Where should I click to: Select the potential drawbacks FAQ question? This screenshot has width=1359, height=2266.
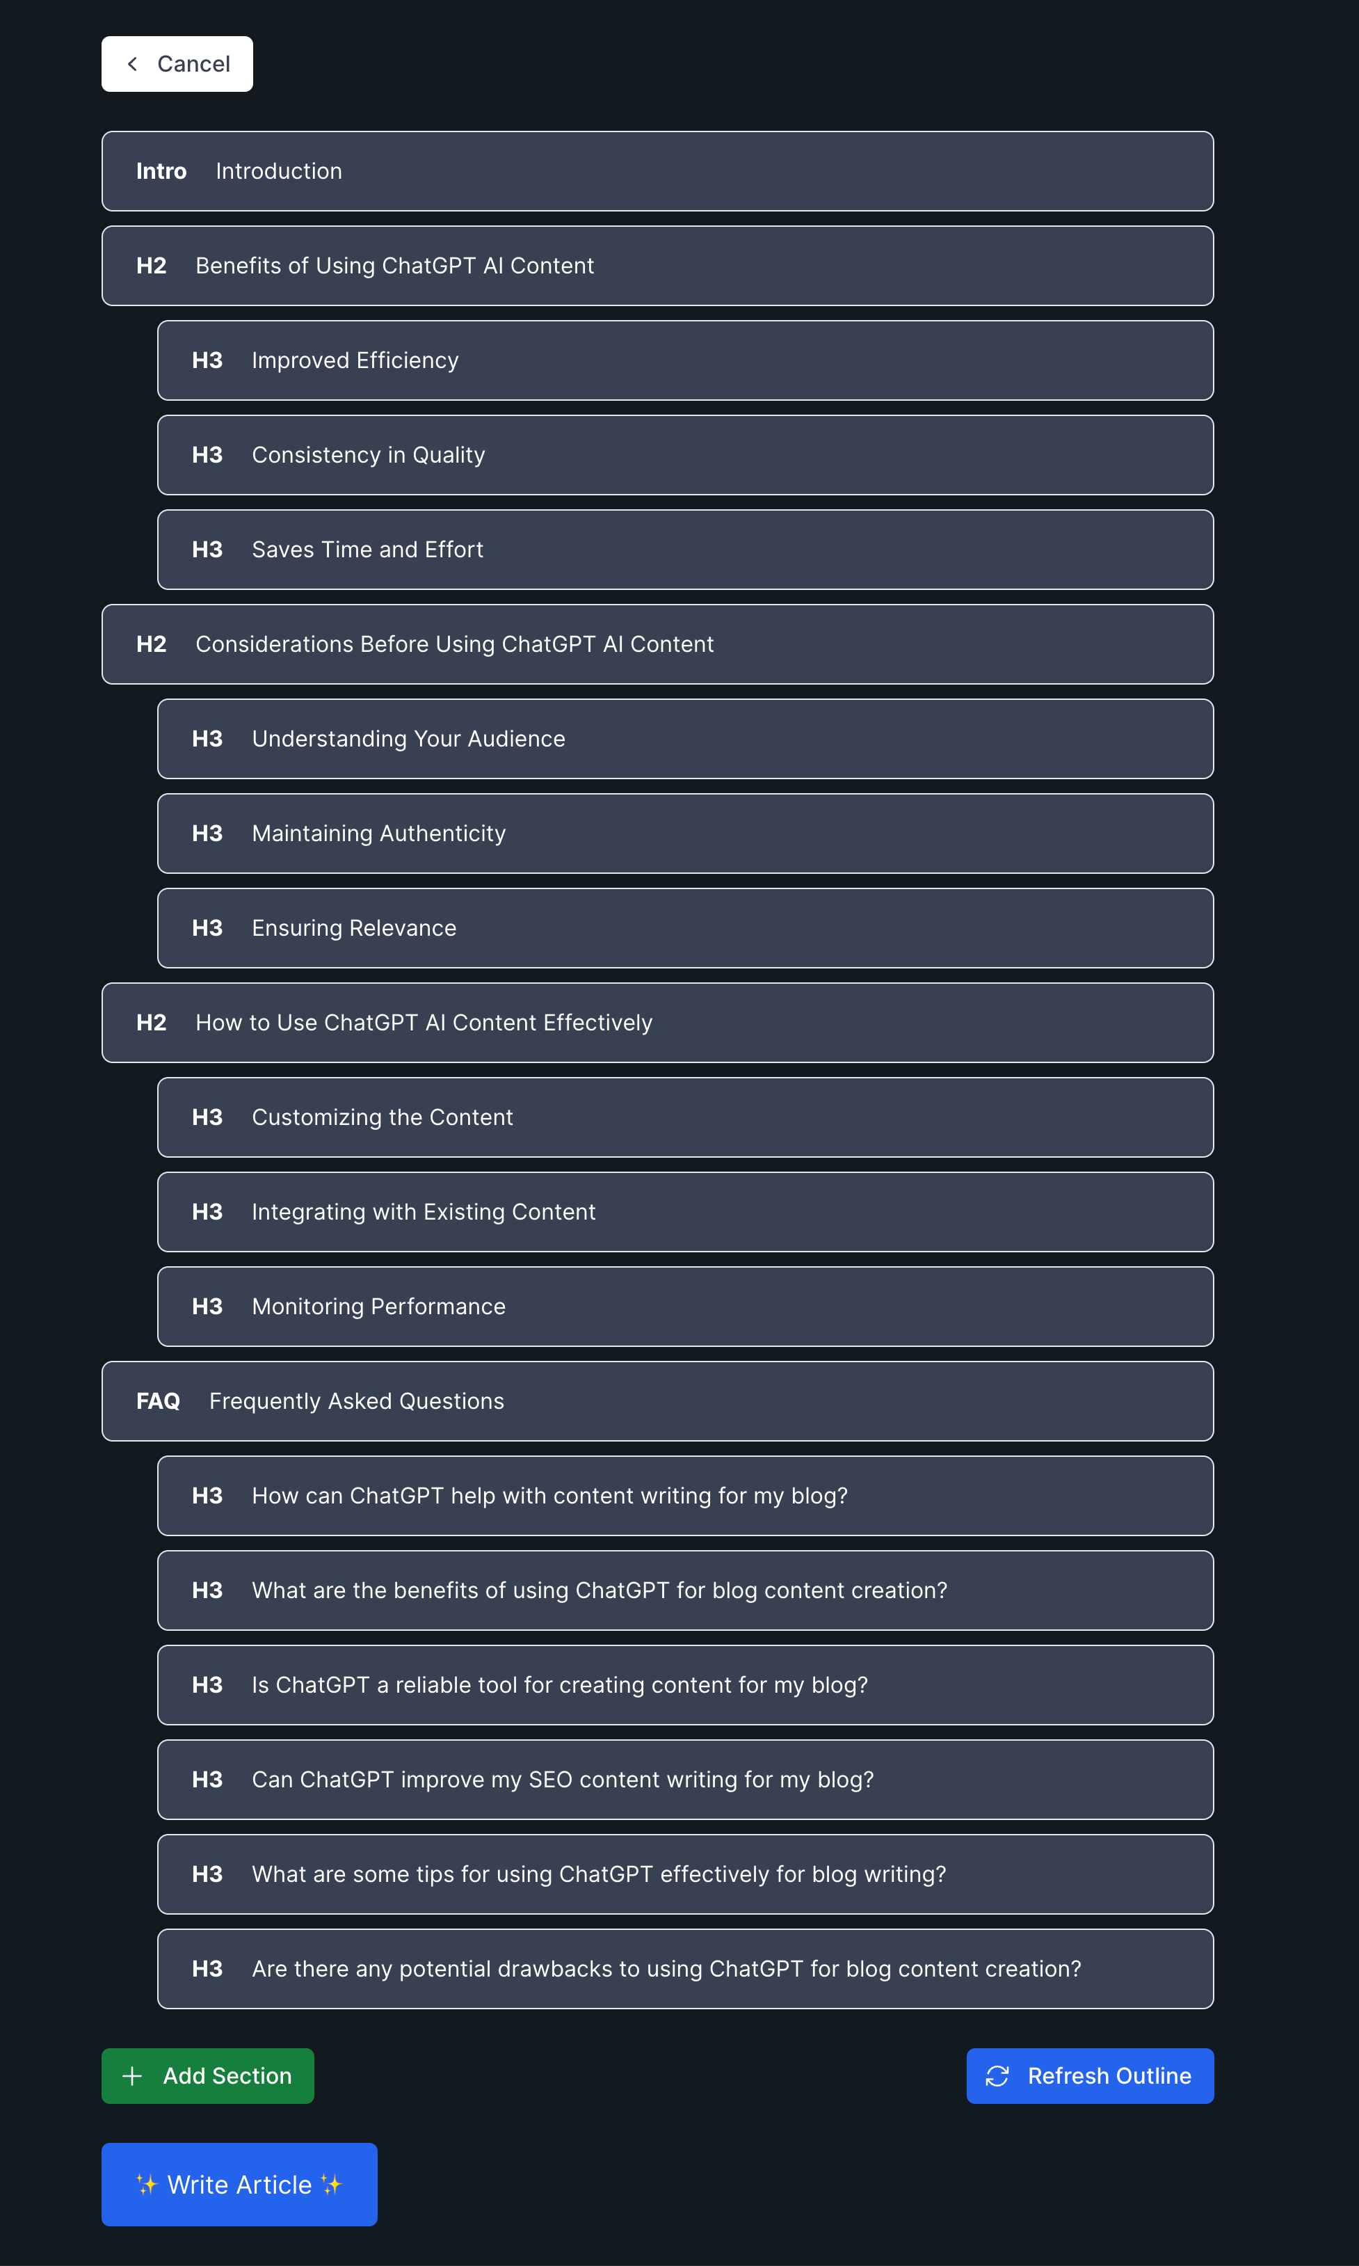coord(685,1968)
